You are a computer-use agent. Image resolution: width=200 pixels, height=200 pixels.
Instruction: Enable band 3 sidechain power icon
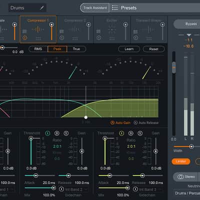tap(135, 189)
